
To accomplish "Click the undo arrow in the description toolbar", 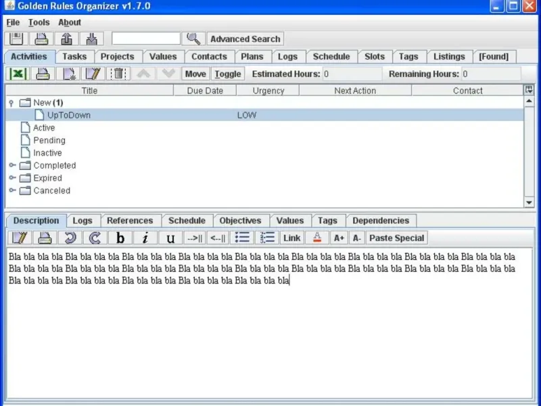I will (x=70, y=238).
